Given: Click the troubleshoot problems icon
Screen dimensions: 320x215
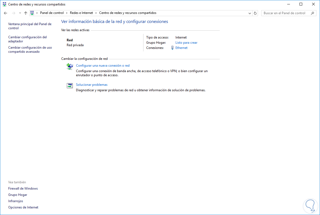Looking at the screenshot, I should [70, 86].
